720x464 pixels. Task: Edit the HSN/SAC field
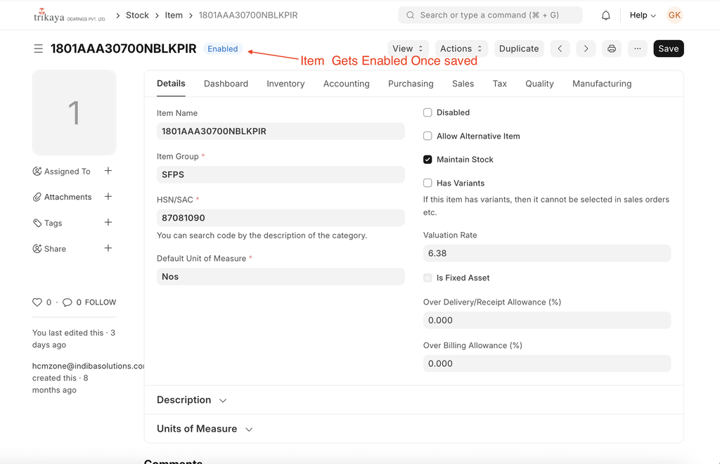(x=281, y=218)
